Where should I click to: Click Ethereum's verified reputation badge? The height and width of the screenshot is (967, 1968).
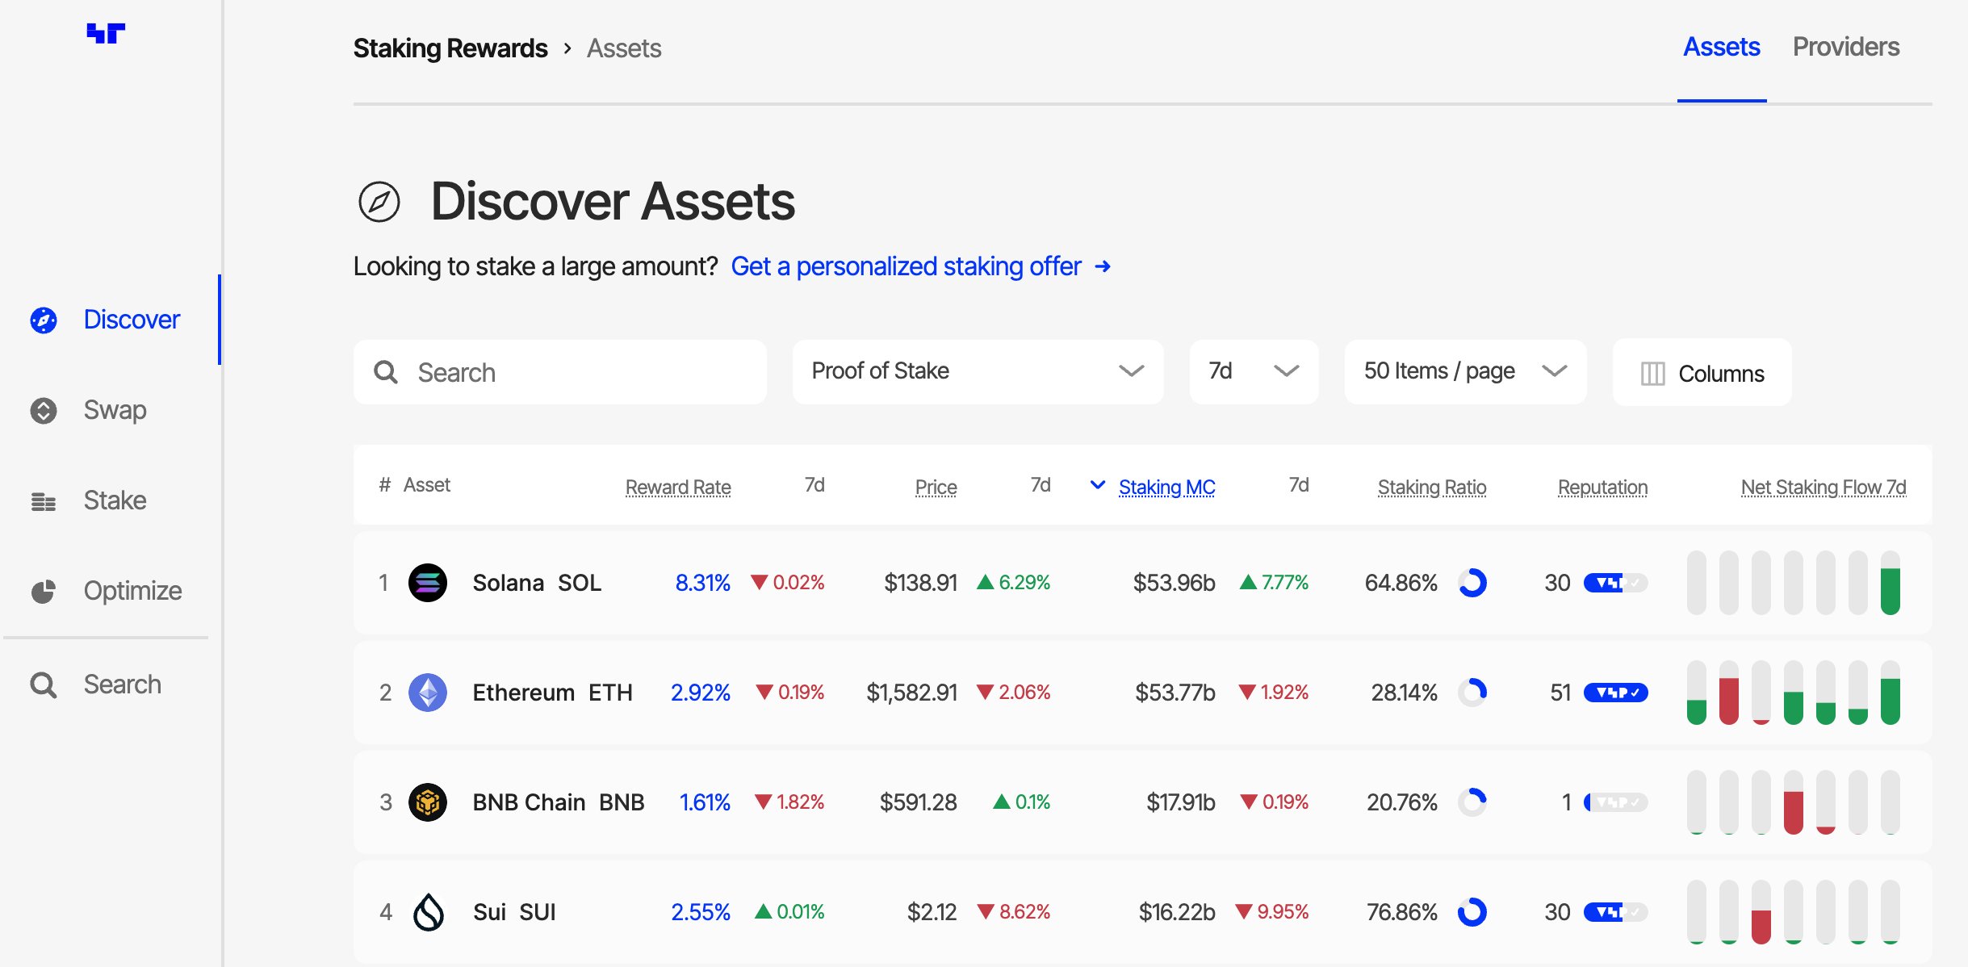(x=1615, y=693)
